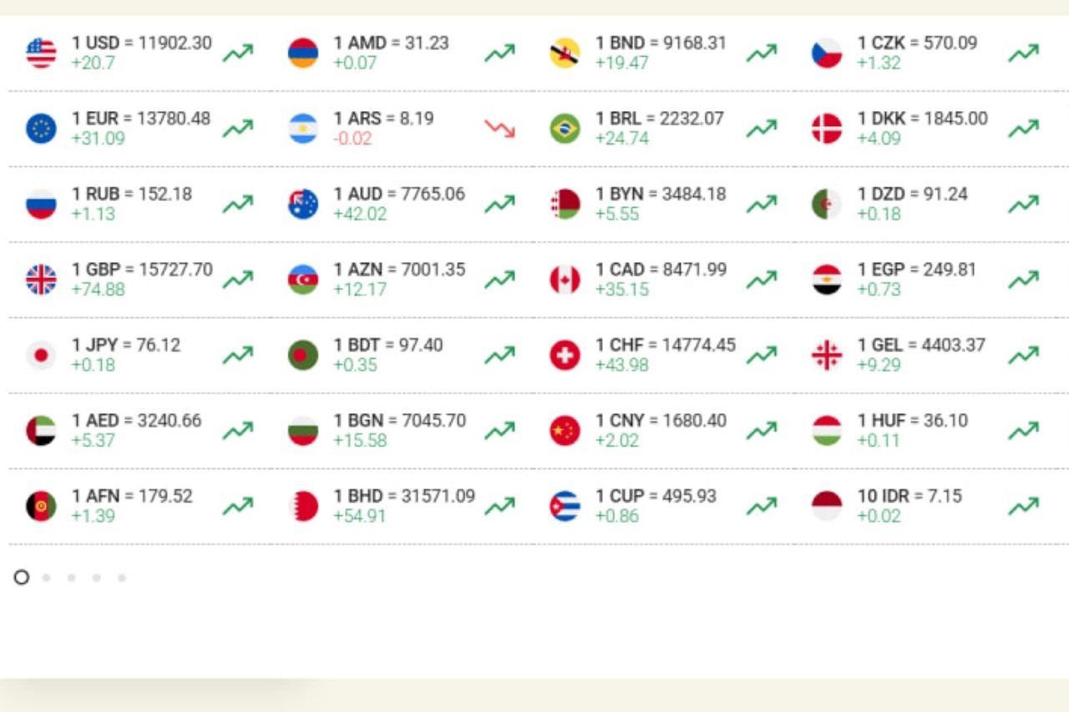Click the upward trend arrow for IDR
This screenshot has height=712, width=1069.
[1023, 506]
